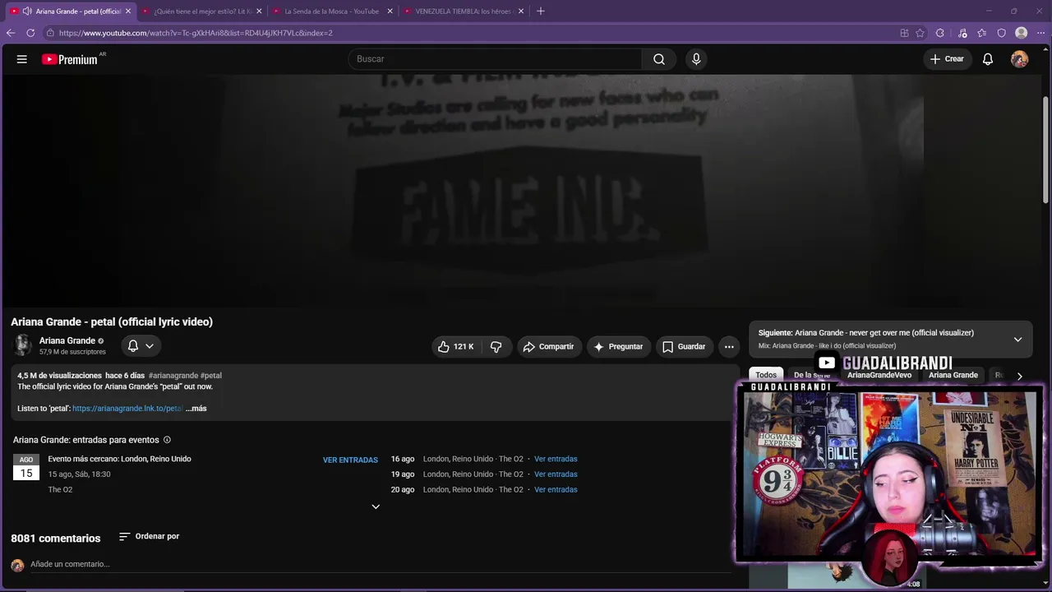Open Ver entradas for 19 ago
This screenshot has width=1052, height=592.
(556, 474)
